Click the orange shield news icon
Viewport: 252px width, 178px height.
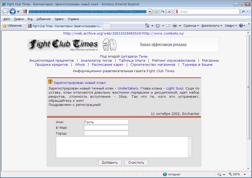(50, 82)
